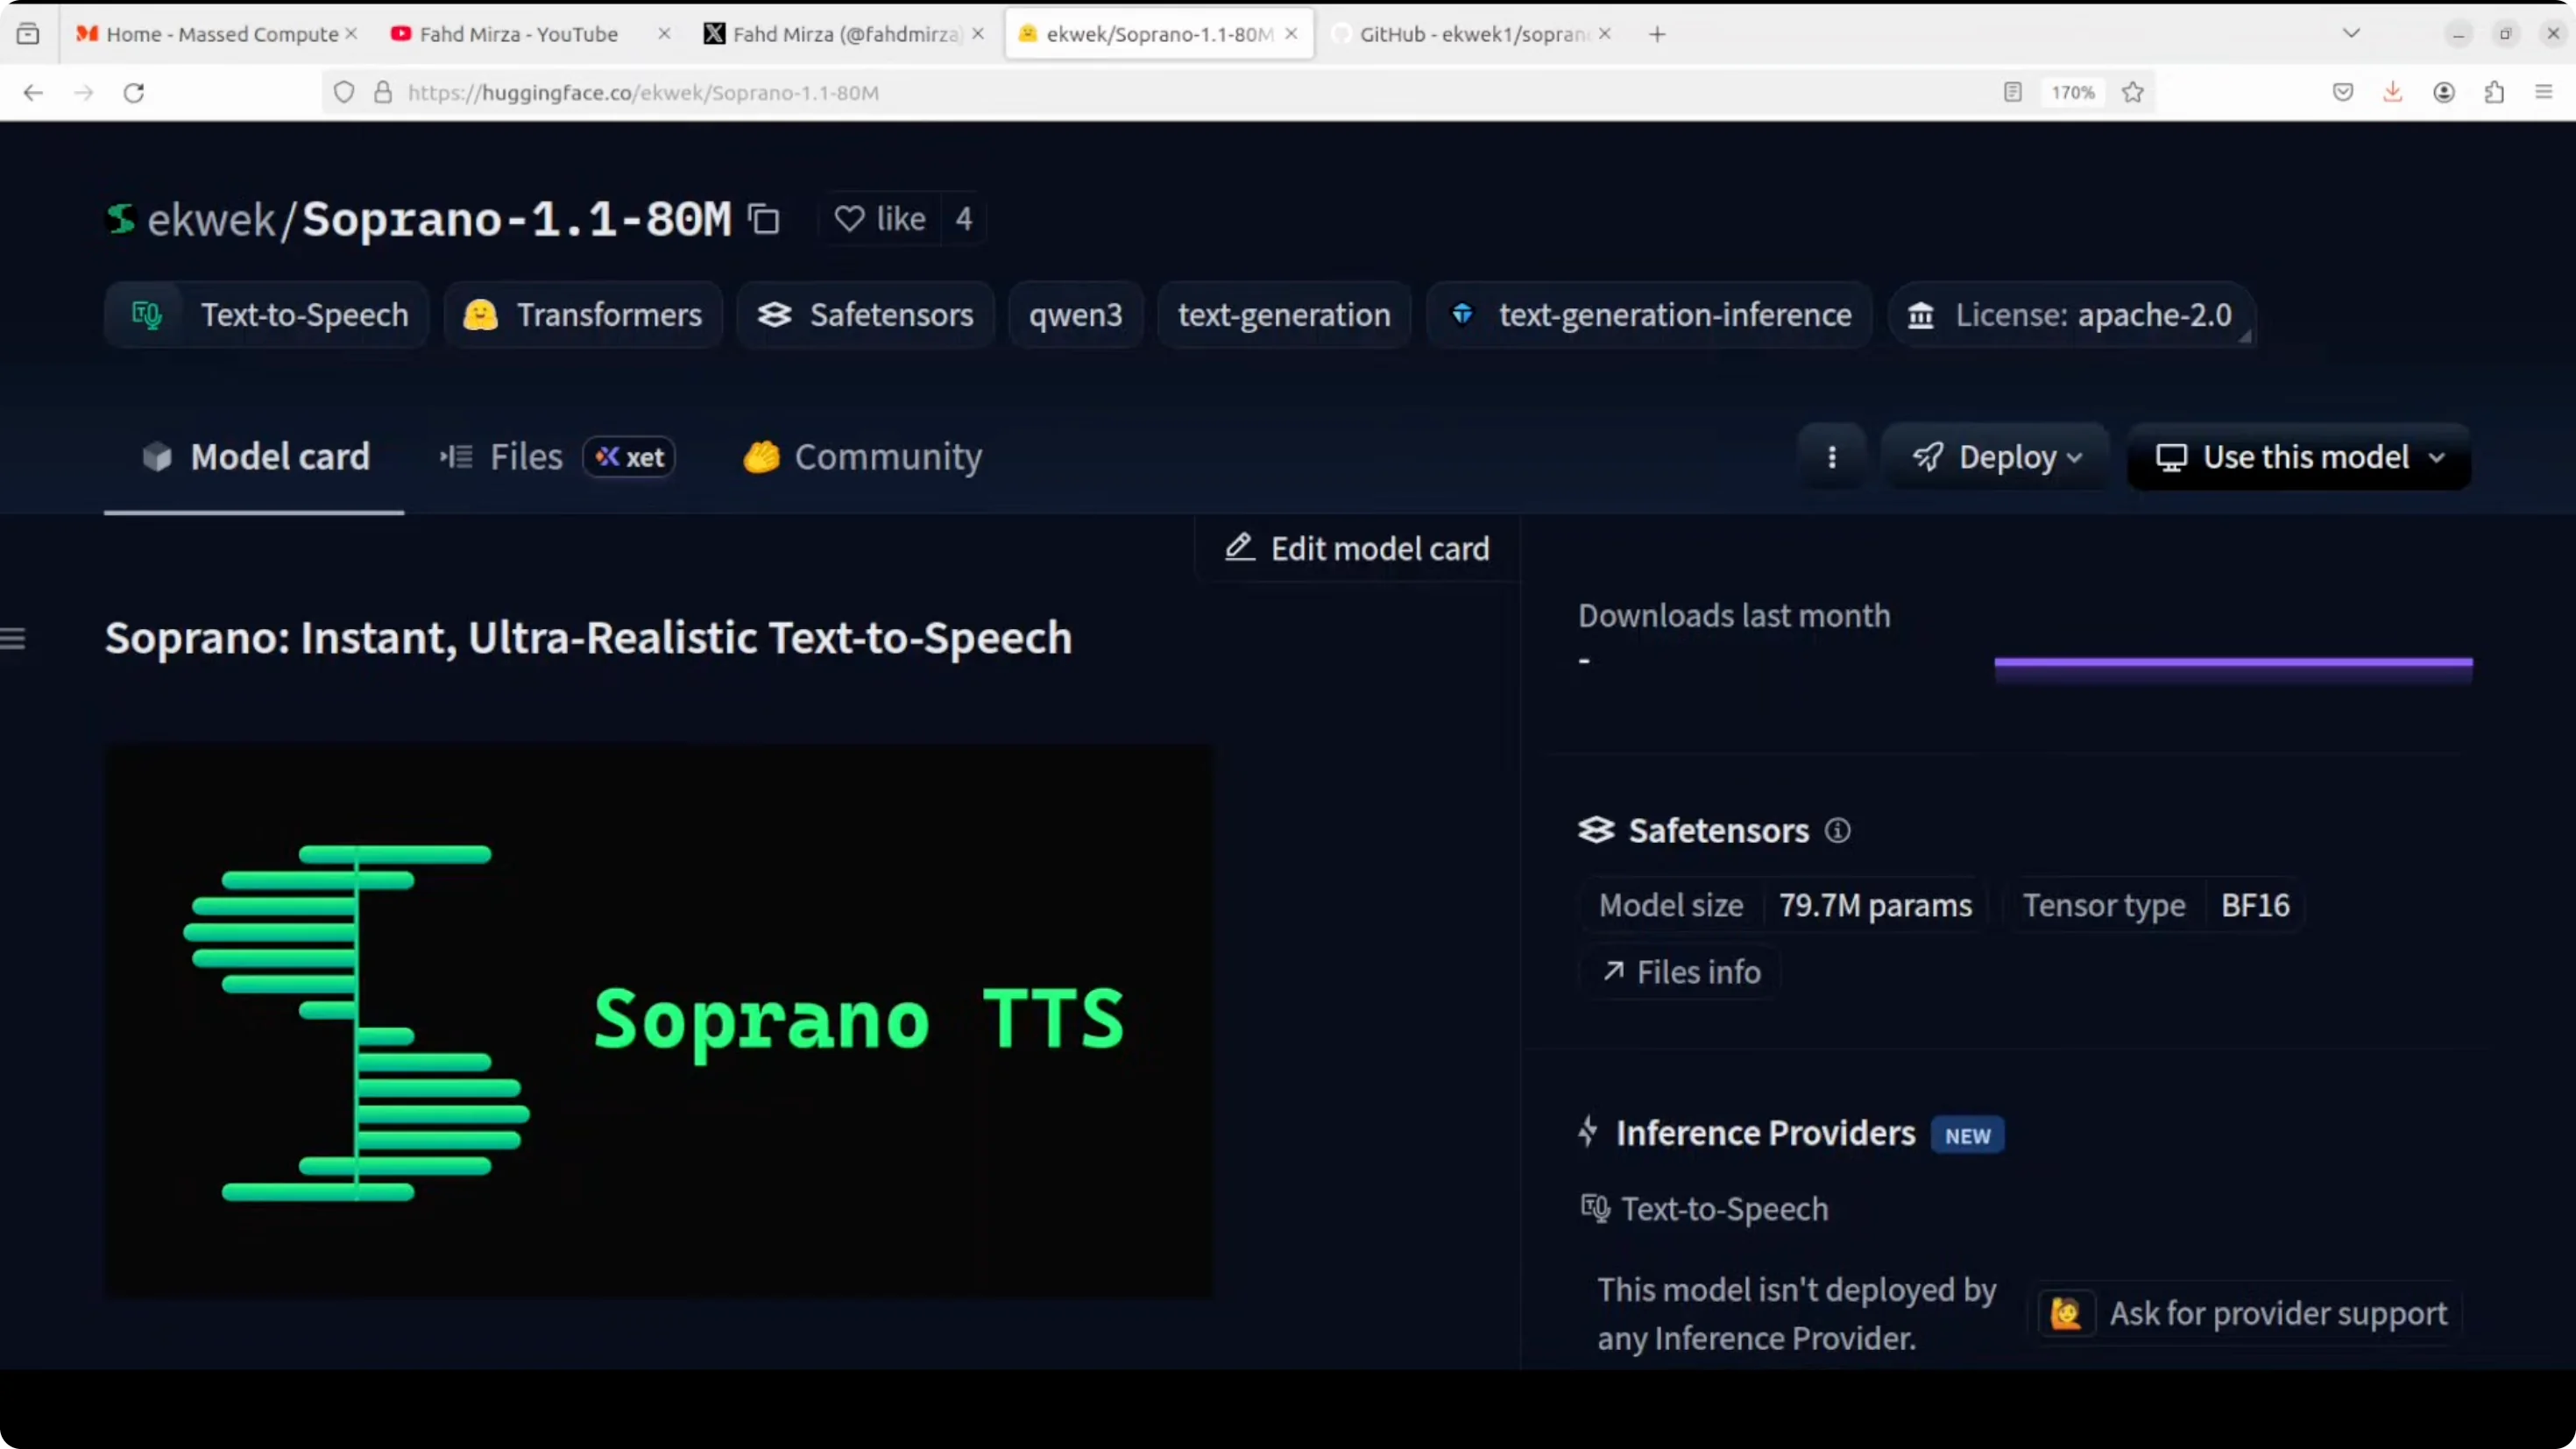Screen dimensions: 2576x1449
Task: Click the Soprano TTS banner image
Action: 658,1021
